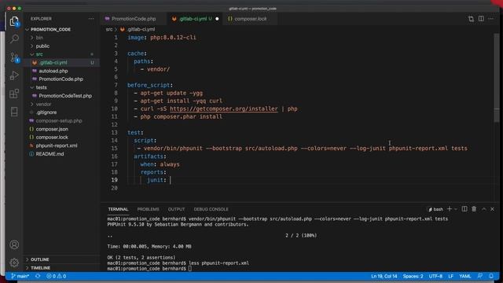Screen dimensions: 503x283
Task: Select the DEBUG CONSOLE panel tab
Action: (211, 209)
